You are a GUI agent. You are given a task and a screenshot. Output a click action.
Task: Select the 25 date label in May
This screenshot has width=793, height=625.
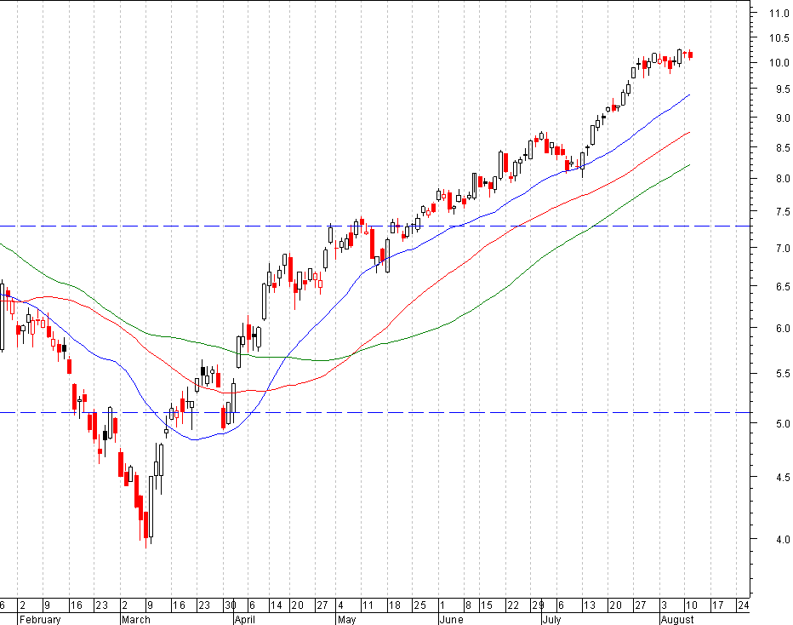point(419,605)
